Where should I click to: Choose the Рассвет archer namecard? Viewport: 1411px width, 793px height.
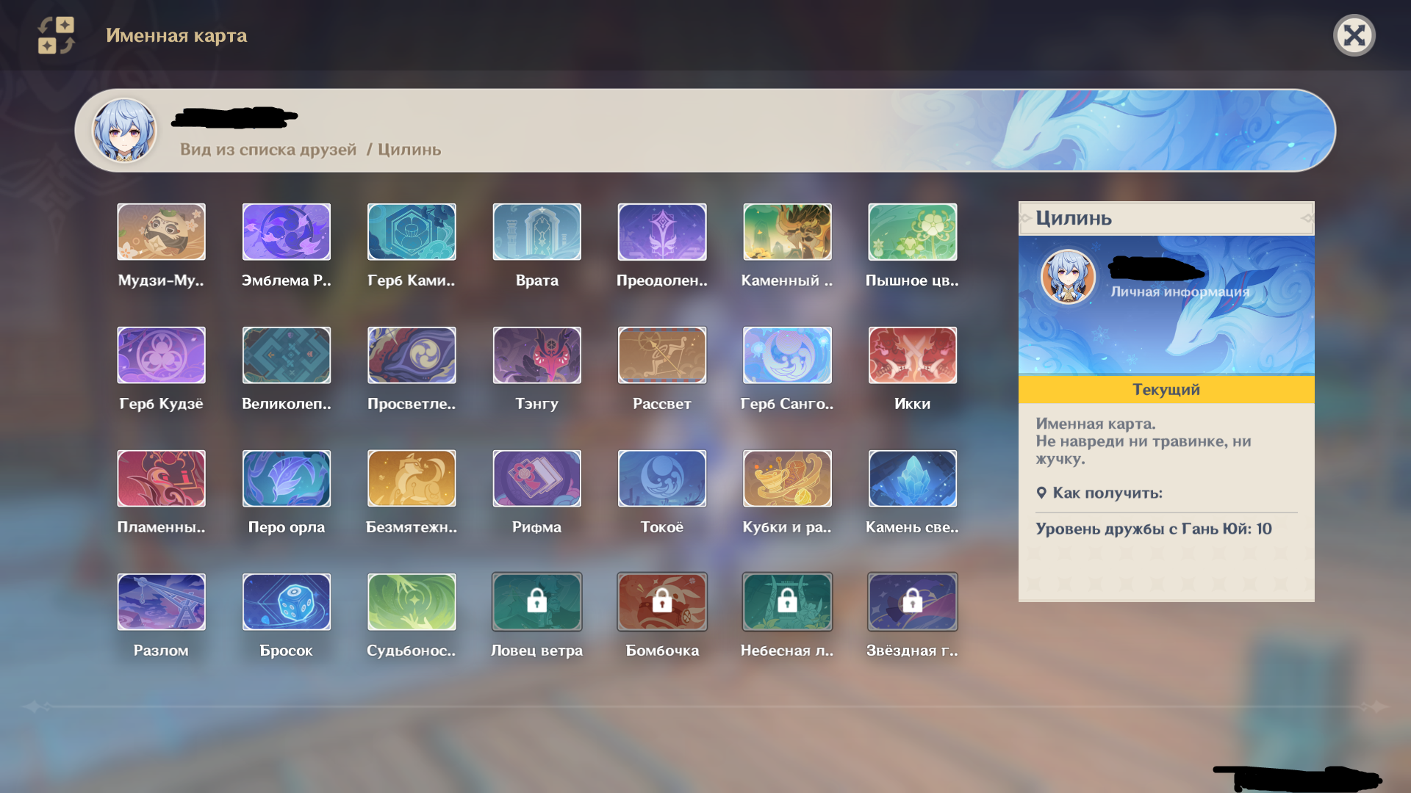[x=661, y=355]
